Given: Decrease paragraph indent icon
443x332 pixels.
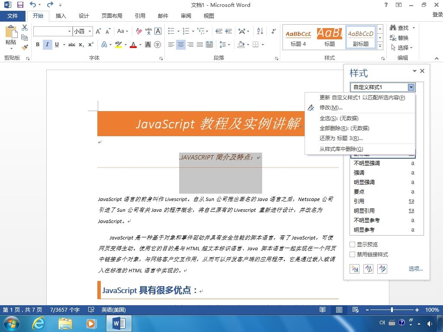Looking at the screenshot, I should coord(218,31).
